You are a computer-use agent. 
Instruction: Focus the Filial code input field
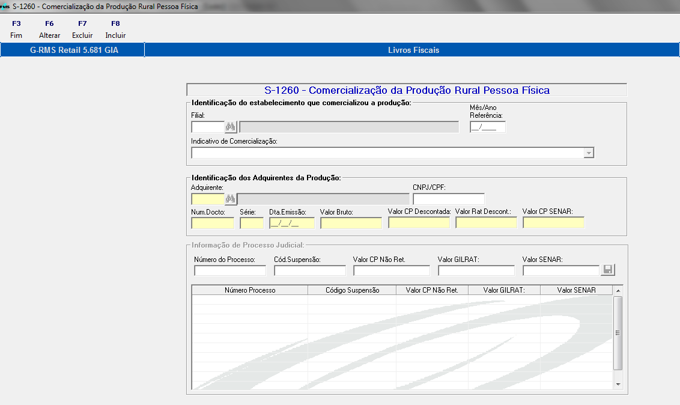point(208,127)
